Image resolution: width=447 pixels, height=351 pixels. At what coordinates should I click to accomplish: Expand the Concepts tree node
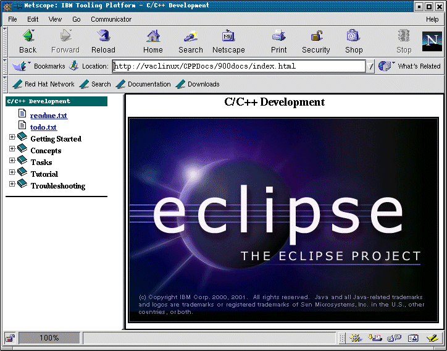pyautogui.click(x=12, y=150)
